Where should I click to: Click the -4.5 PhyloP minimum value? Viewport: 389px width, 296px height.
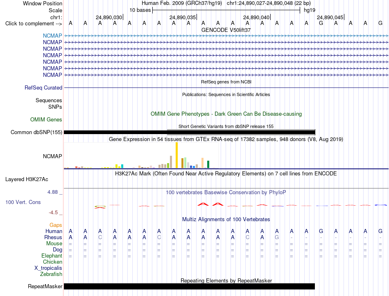[53, 212]
